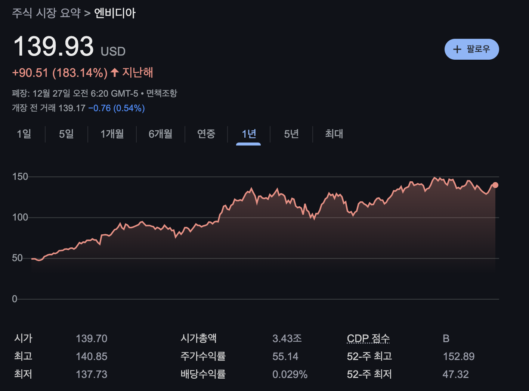Switch to the 5일 time range tab
529x391 pixels.
point(66,134)
